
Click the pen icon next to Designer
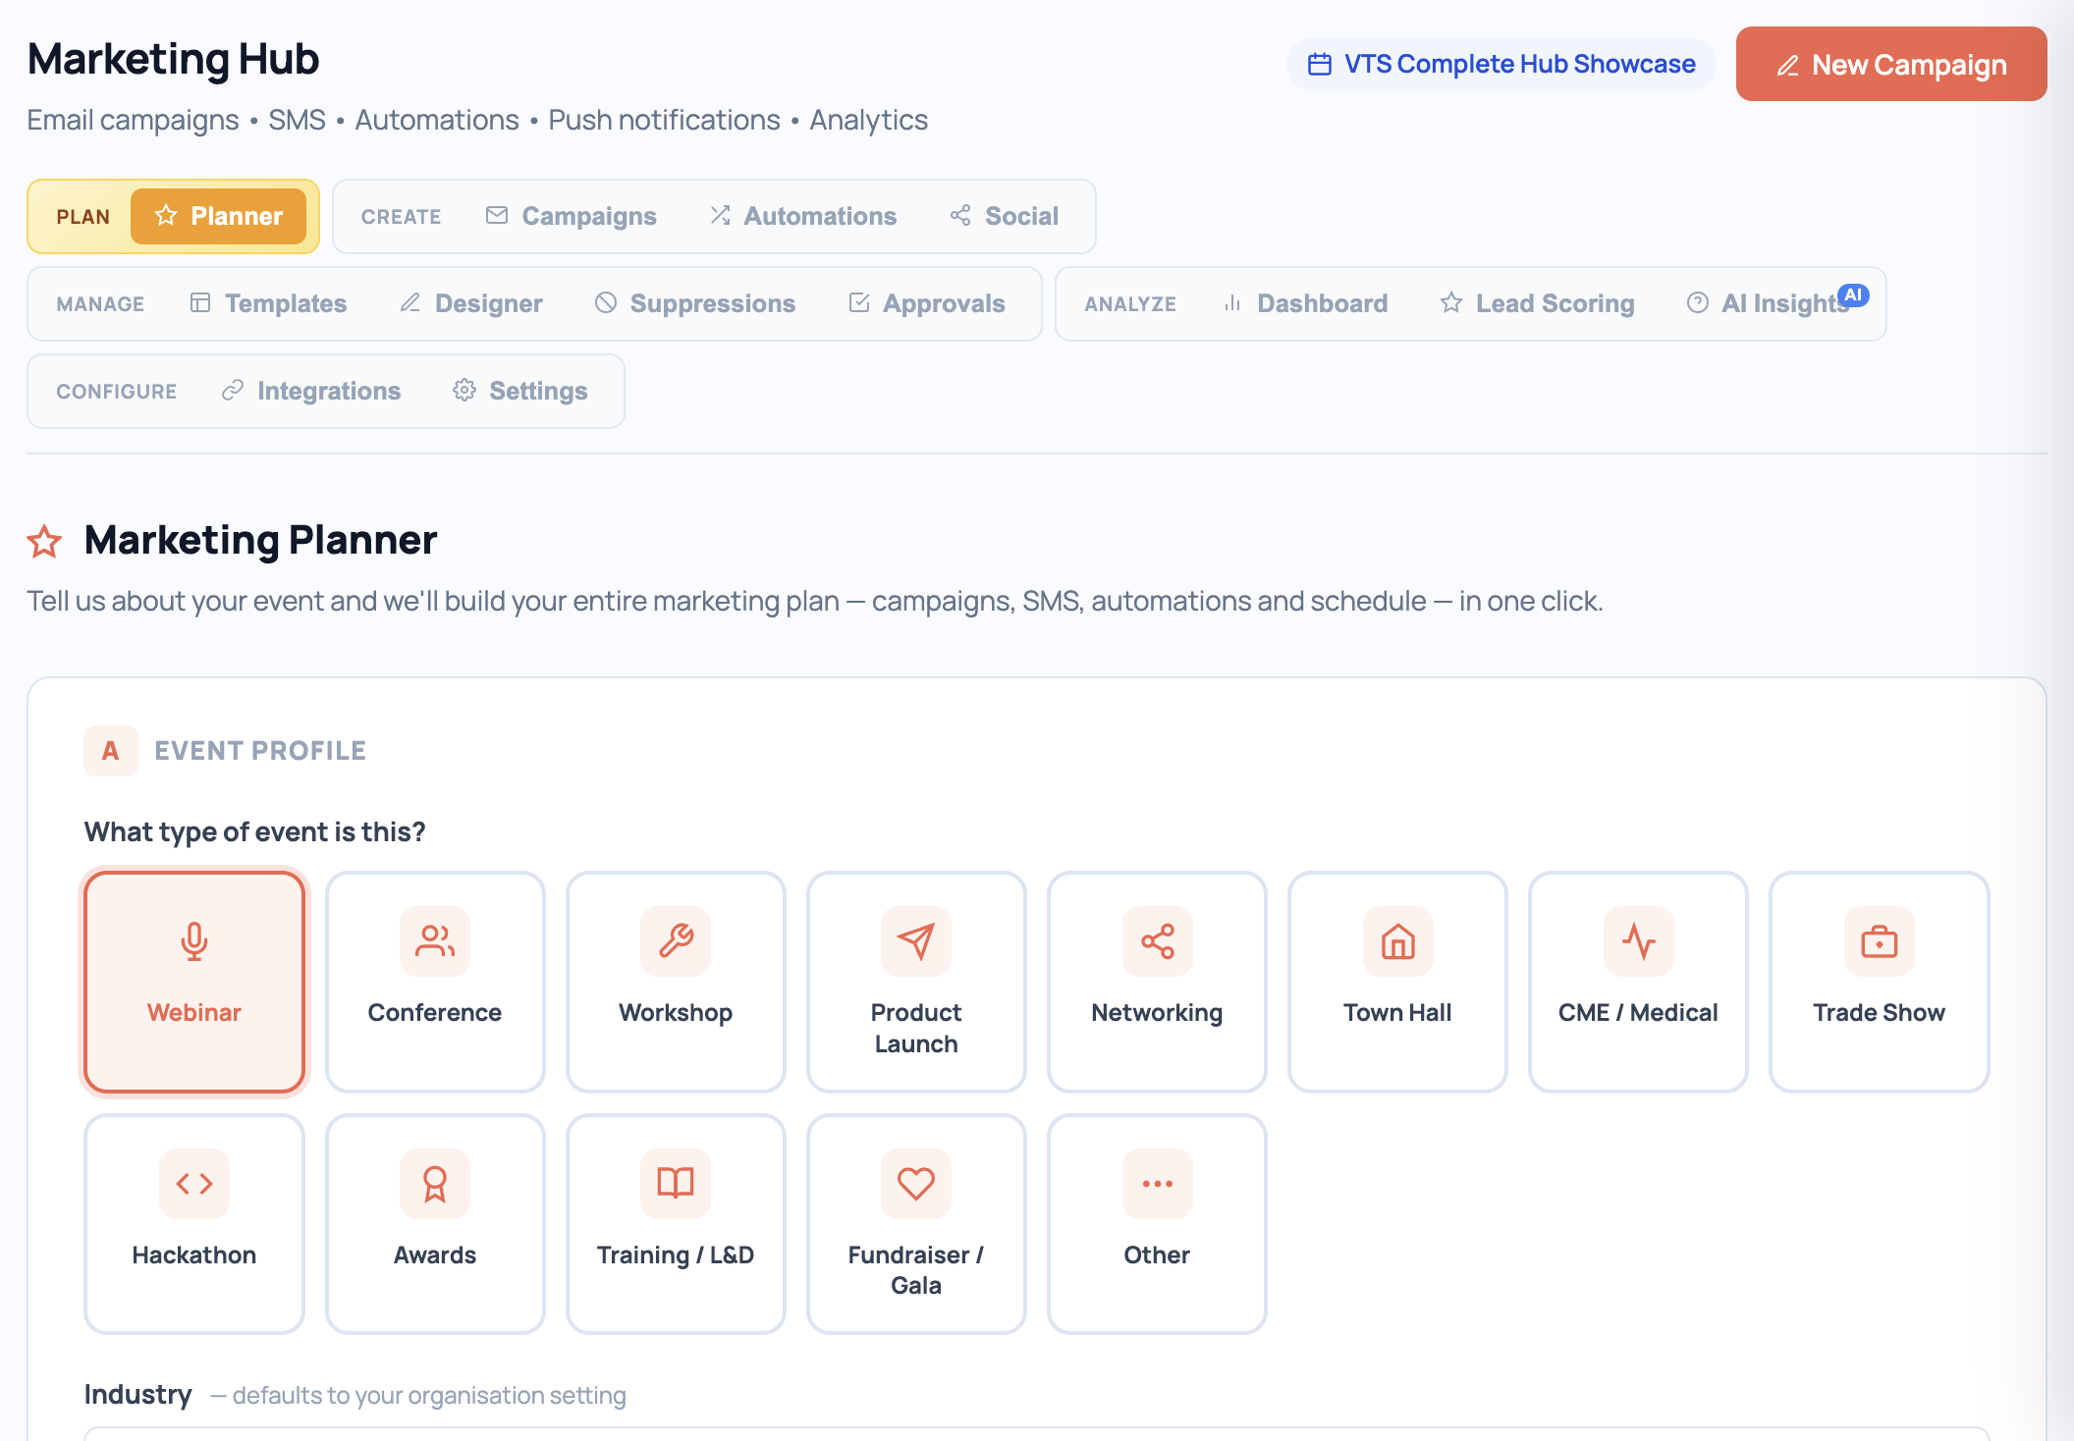[x=410, y=302]
